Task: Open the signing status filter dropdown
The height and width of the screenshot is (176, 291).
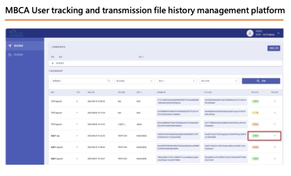Action: coord(219,81)
